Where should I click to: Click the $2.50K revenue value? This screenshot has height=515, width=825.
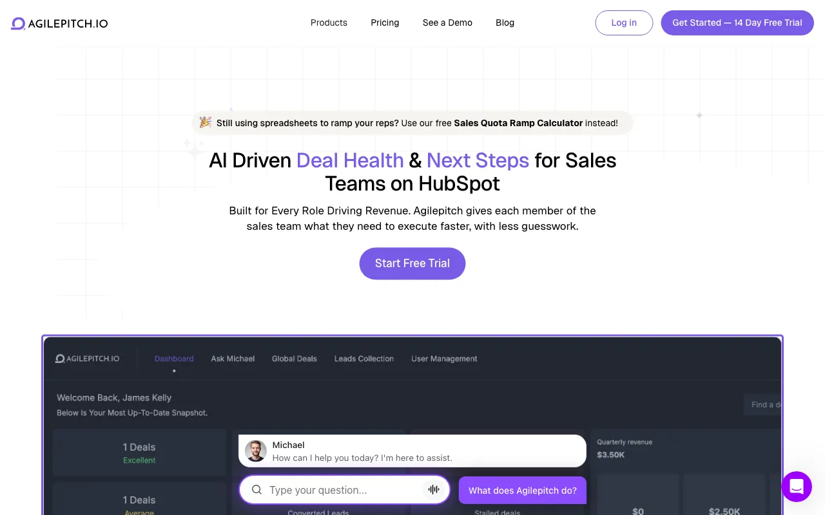coord(724,511)
